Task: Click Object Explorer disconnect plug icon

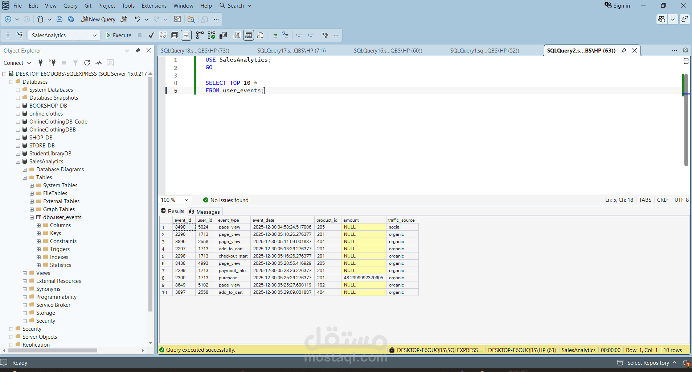Action: pyautogui.click(x=53, y=63)
